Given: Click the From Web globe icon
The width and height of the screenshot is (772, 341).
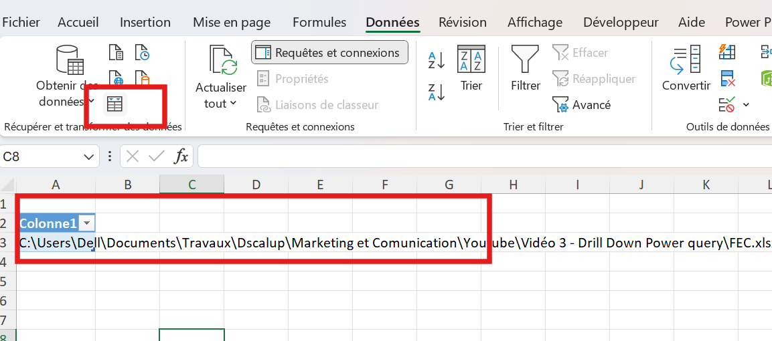Looking at the screenshot, I should [116, 78].
